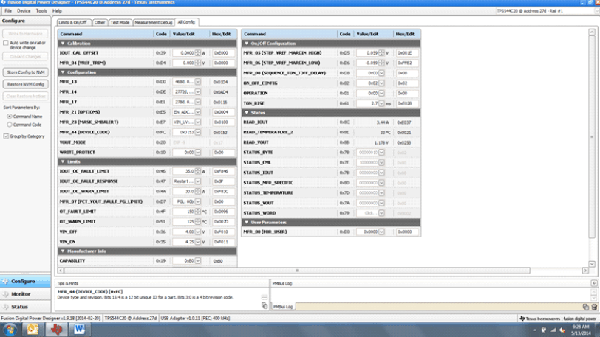
Task: Click Discard Changes button
Action: [26, 57]
